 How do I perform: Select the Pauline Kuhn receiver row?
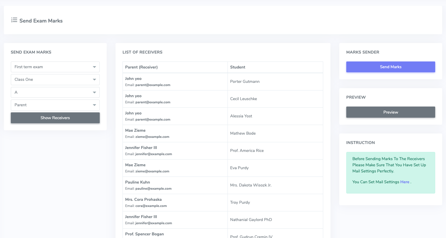pos(137,182)
